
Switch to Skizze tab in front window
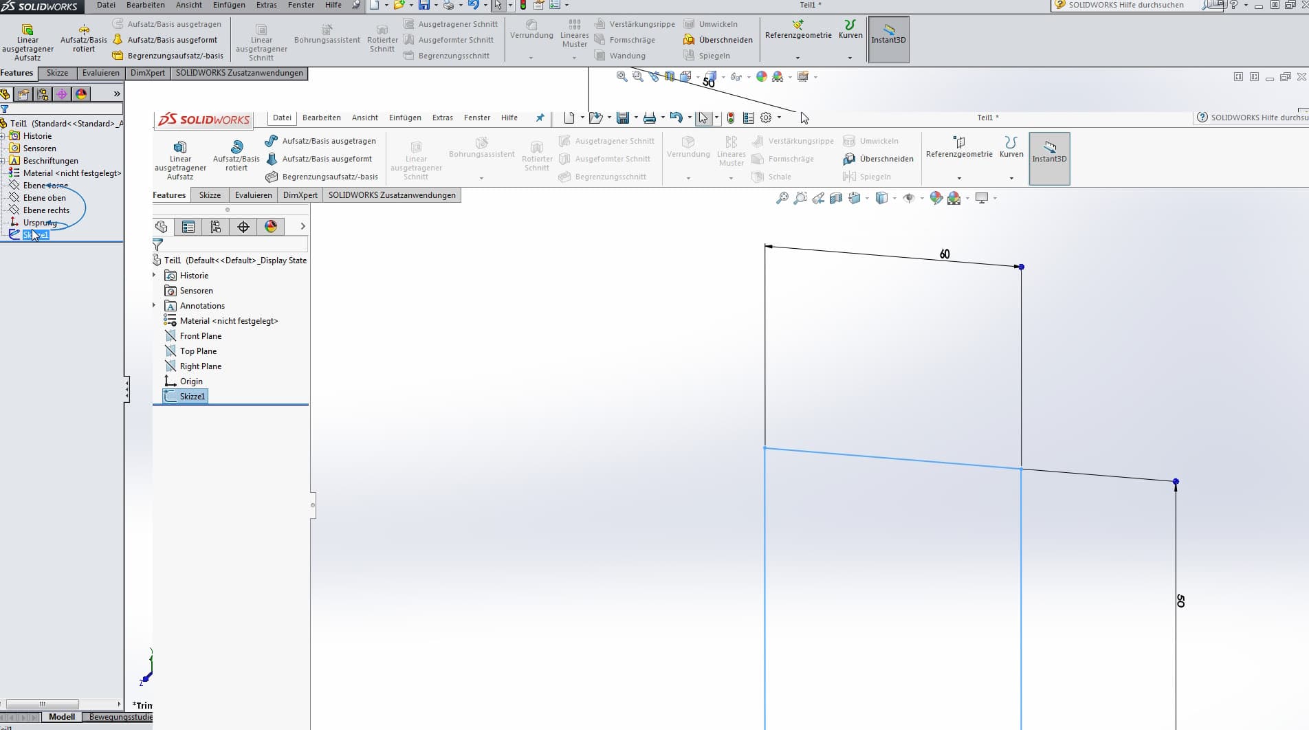(x=210, y=195)
